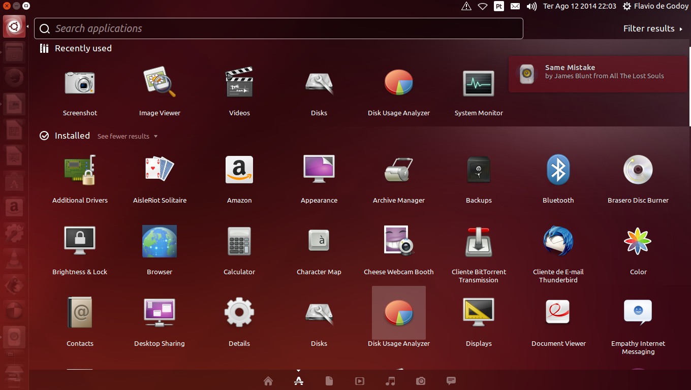Image resolution: width=691 pixels, height=390 pixels.
Task: Open the Bluetooth settings icon
Action: point(558,170)
